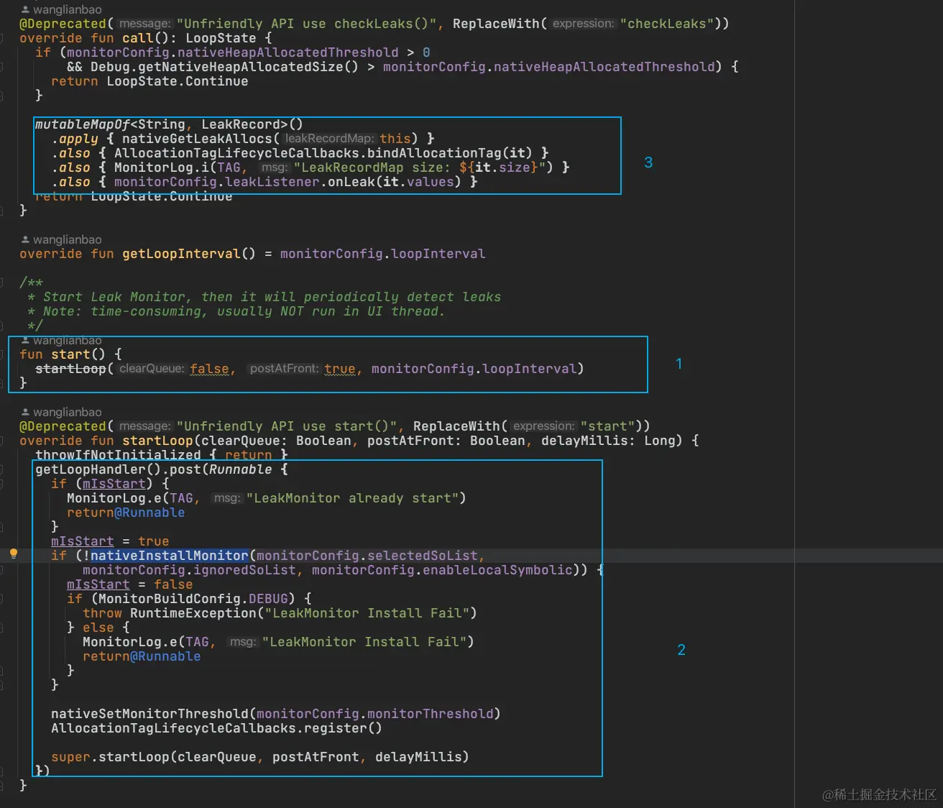Click the struck-through startLoop call inside start()
This screenshot has width=943, height=808.
pyautogui.click(x=70, y=369)
